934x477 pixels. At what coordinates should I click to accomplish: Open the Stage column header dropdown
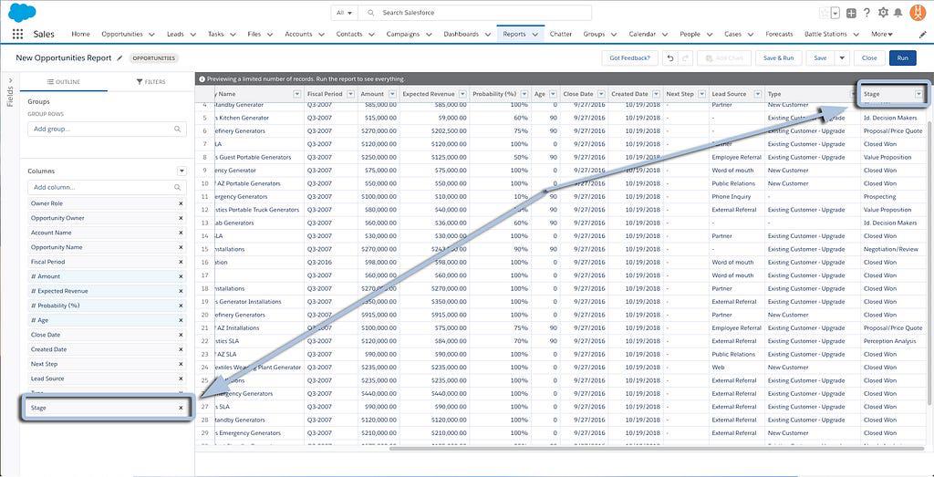(918, 94)
